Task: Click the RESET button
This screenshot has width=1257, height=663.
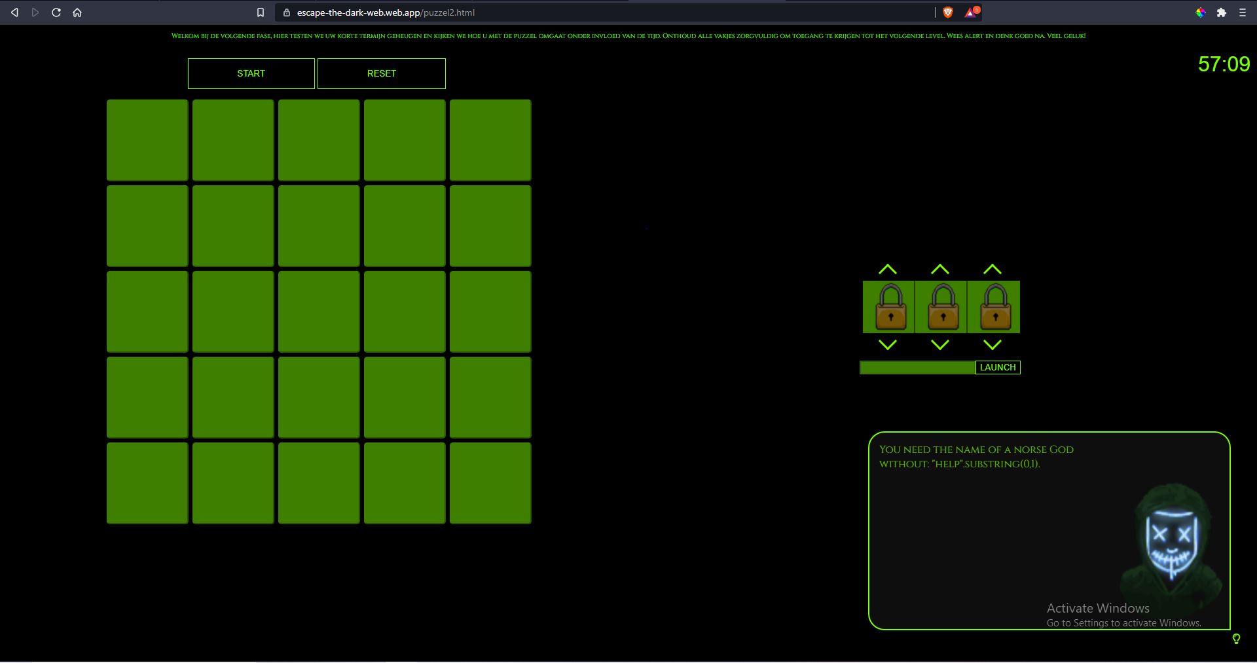Action: click(382, 73)
